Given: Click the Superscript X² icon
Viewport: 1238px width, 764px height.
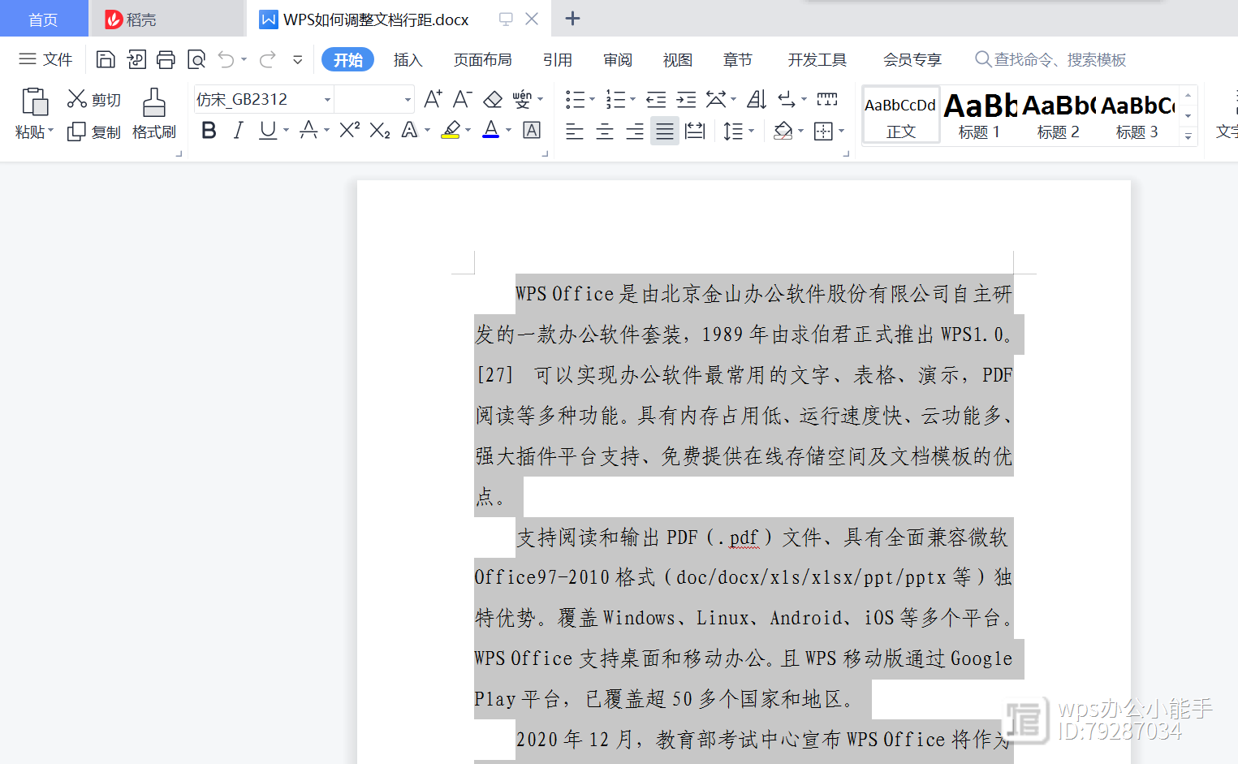Looking at the screenshot, I should [x=350, y=130].
